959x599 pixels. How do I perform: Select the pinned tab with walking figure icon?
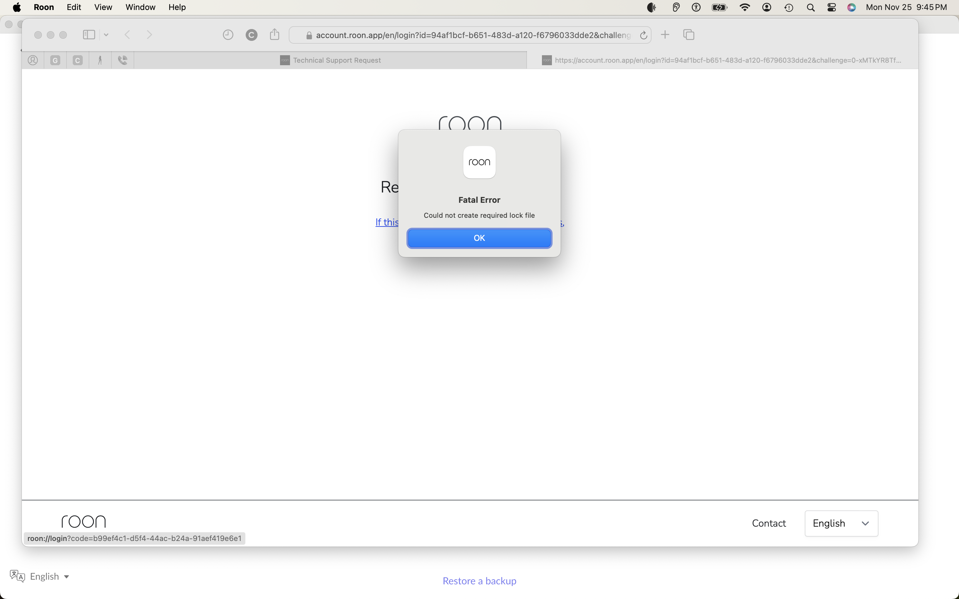pos(100,60)
